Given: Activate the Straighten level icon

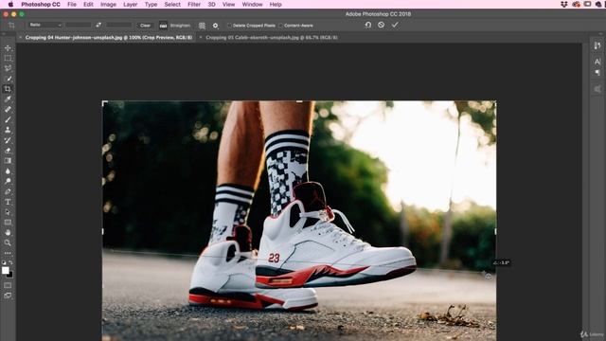Looking at the screenshot, I should click(163, 26).
